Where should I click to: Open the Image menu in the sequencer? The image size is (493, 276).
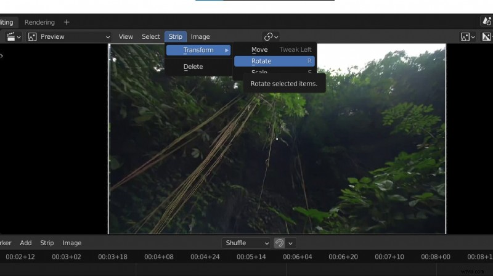[x=71, y=243]
